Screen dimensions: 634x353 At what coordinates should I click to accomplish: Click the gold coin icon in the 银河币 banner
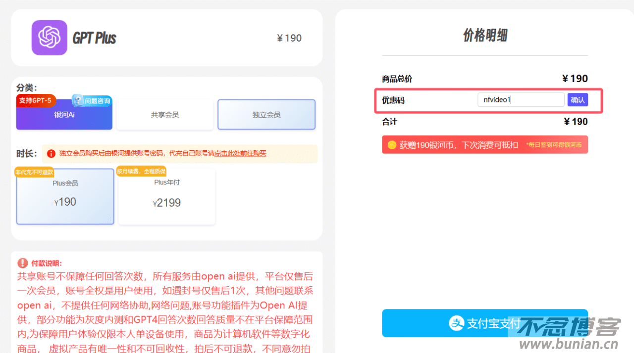pos(391,144)
